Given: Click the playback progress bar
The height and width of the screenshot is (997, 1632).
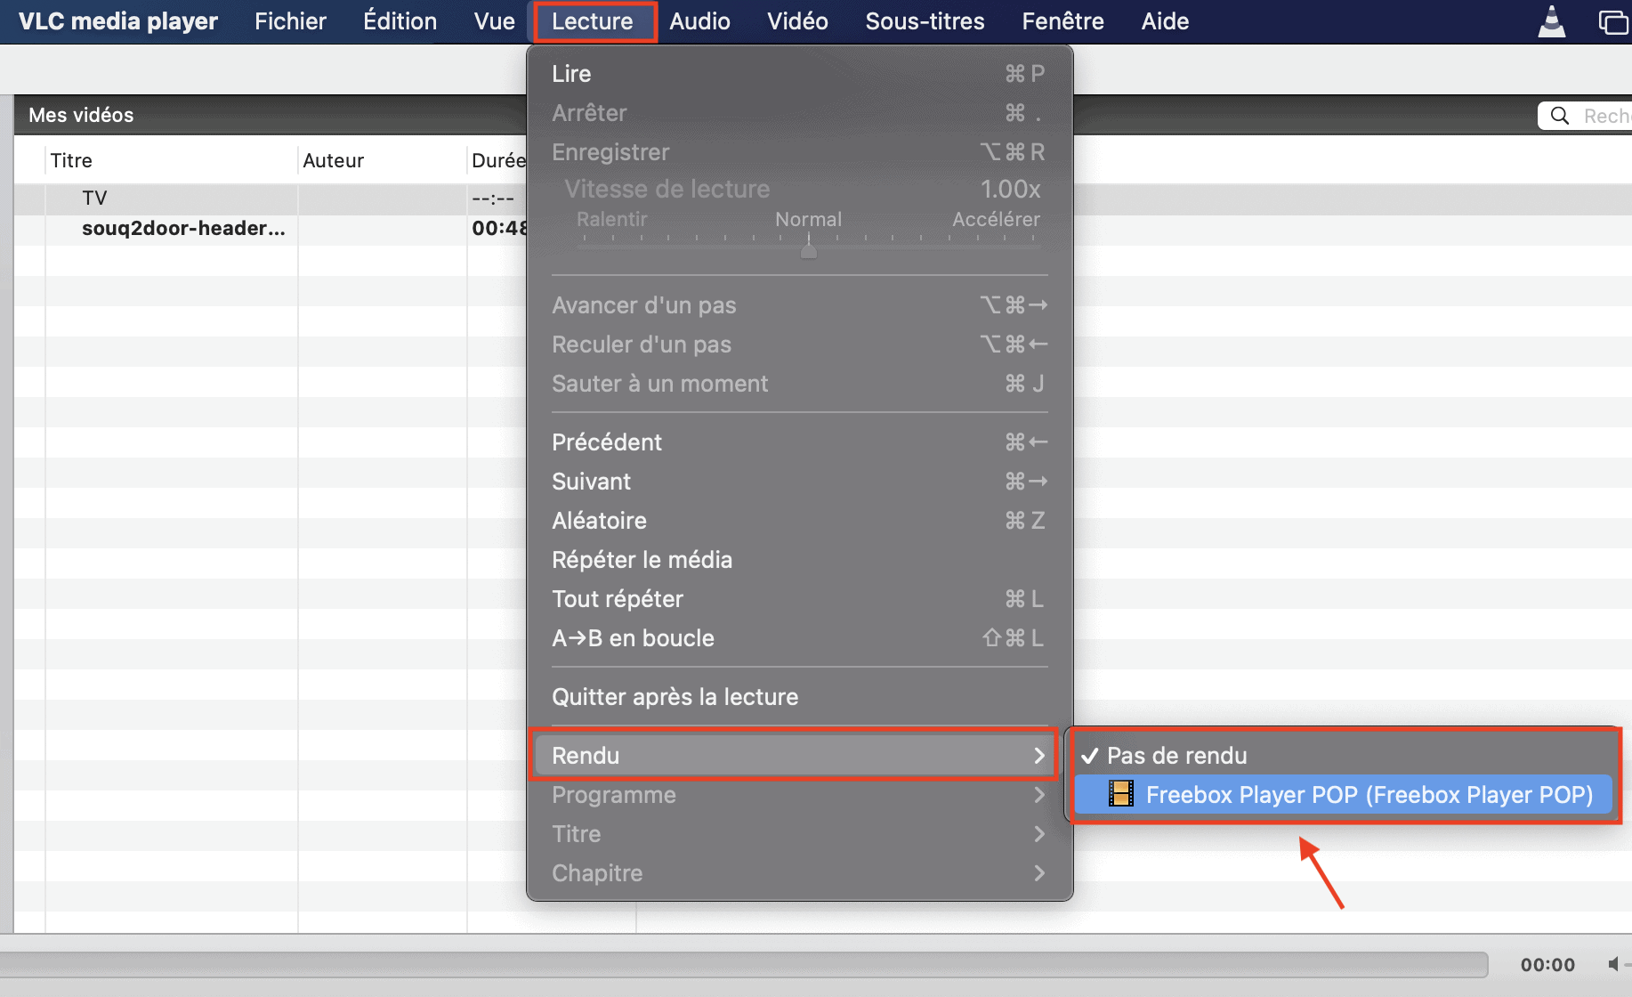Looking at the screenshot, I should 744,964.
